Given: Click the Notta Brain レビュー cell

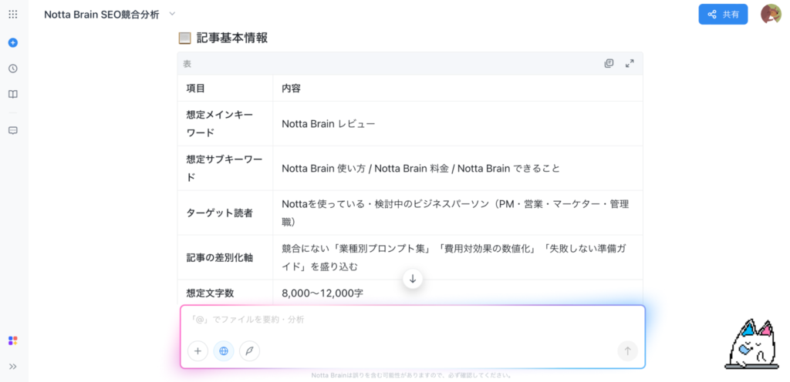Looking at the screenshot, I should 458,124.
